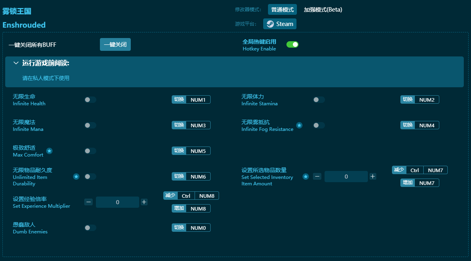Click the star icon beside Infinite Fog Resistance
This screenshot has height=261, width=471.
point(299,125)
